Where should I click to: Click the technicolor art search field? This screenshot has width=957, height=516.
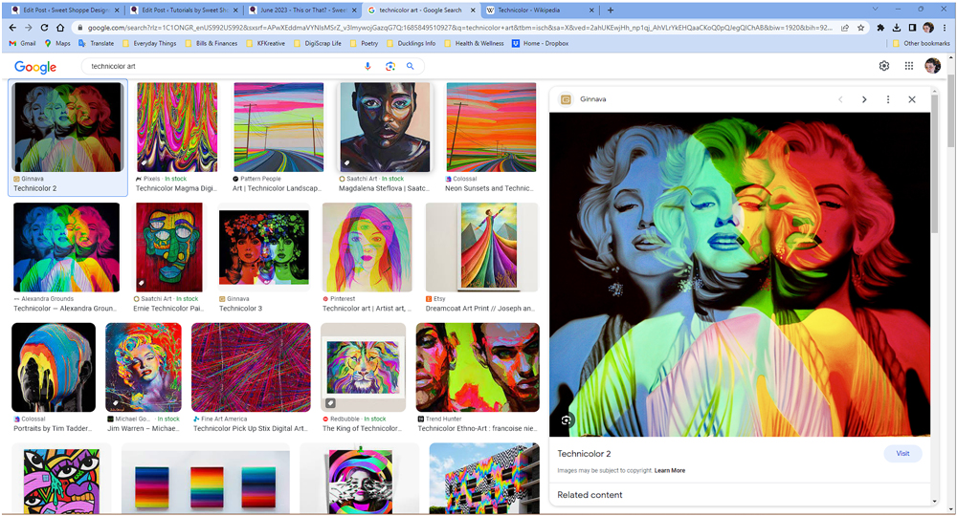pyautogui.click(x=223, y=66)
